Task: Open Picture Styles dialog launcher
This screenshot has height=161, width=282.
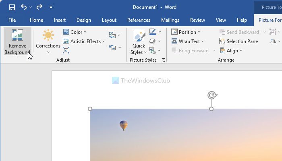Action: point(164,60)
